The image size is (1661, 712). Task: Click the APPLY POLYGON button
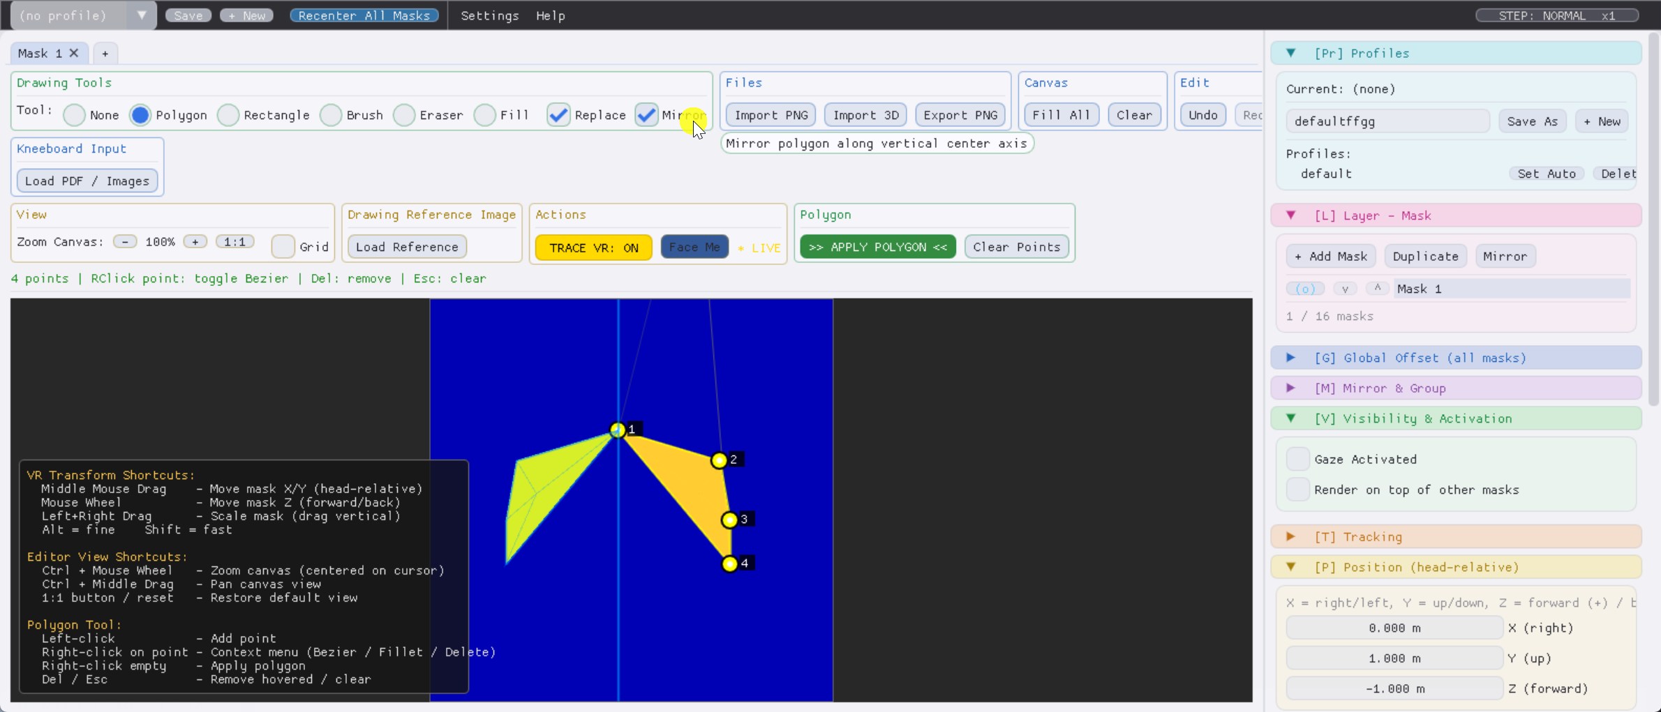click(x=877, y=247)
